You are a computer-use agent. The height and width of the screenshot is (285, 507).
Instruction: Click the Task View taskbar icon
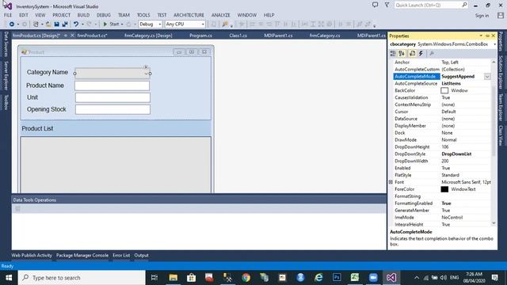[154, 278]
